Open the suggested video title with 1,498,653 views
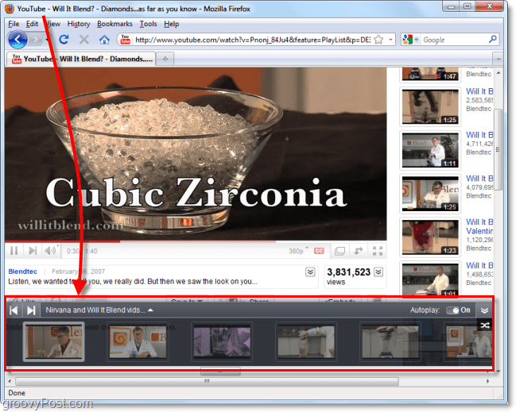The width and height of the screenshot is (516, 412). click(479, 265)
